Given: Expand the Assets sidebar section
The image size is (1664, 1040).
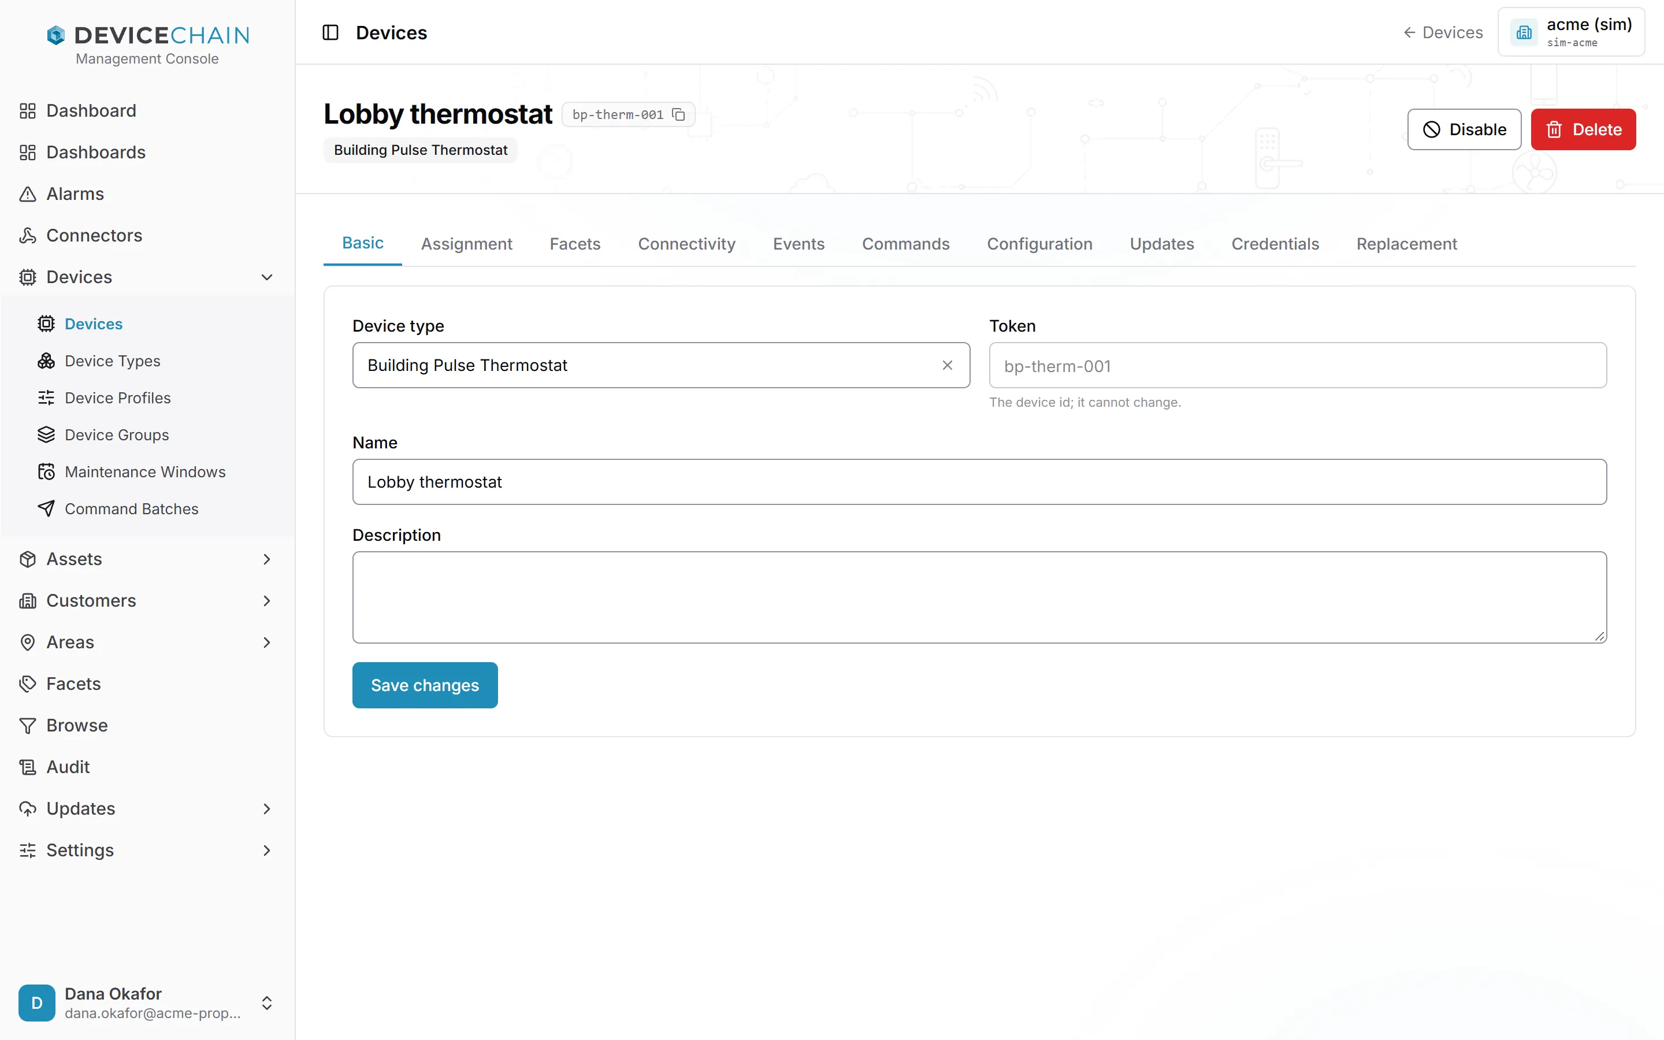Looking at the screenshot, I should pyautogui.click(x=267, y=559).
